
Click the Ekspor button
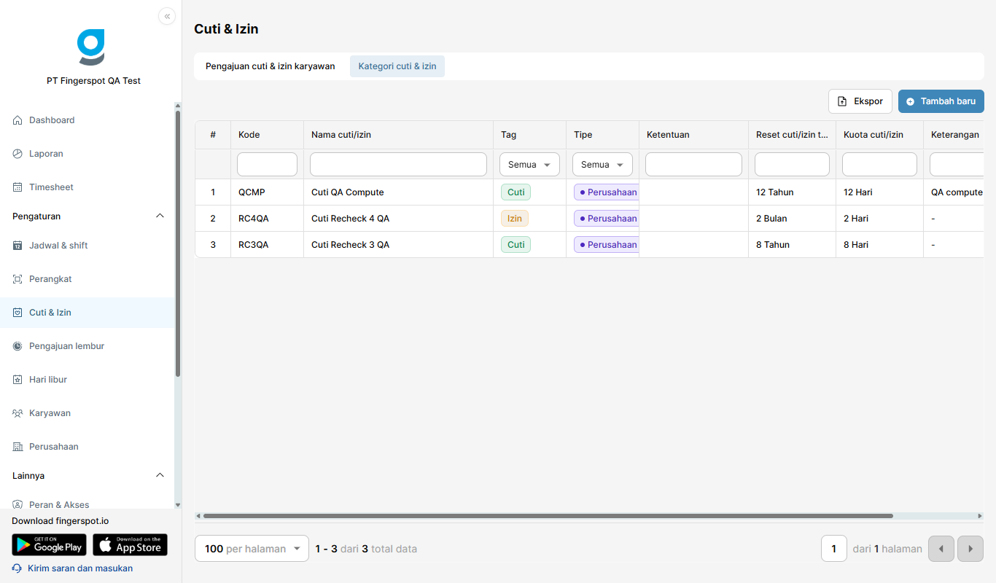pos(860,101)
